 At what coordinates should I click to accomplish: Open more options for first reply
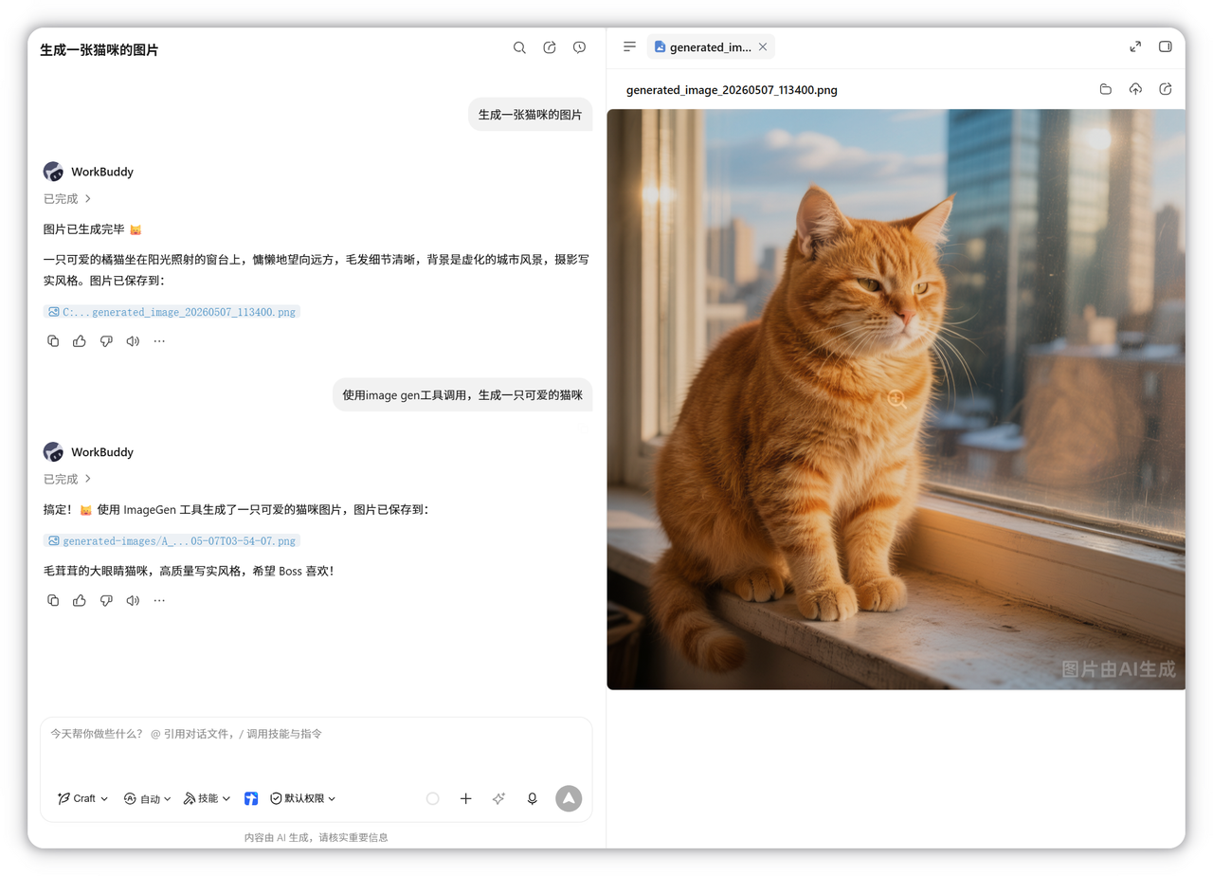pos(159,341)
